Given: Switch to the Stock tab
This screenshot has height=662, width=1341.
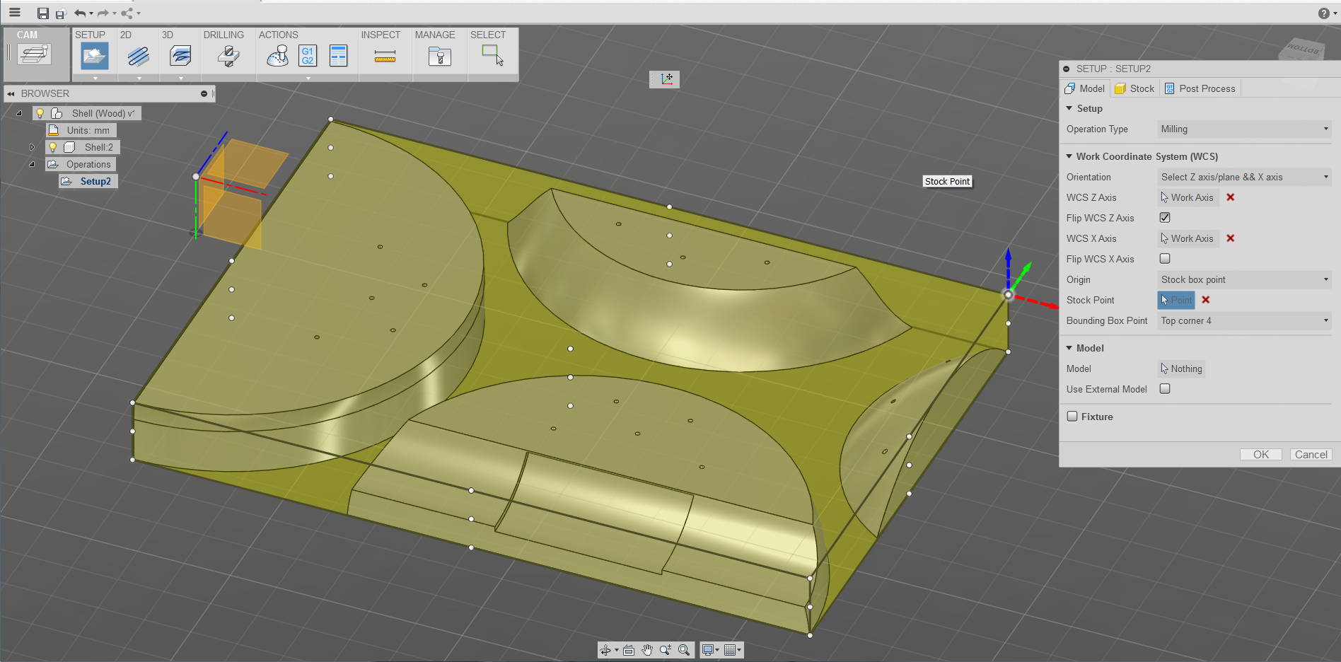Looking at the screenshot, I should point(1134,88).
